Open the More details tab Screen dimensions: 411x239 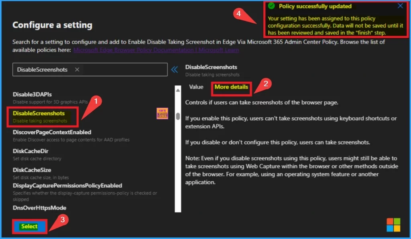[x=231, y=87]
